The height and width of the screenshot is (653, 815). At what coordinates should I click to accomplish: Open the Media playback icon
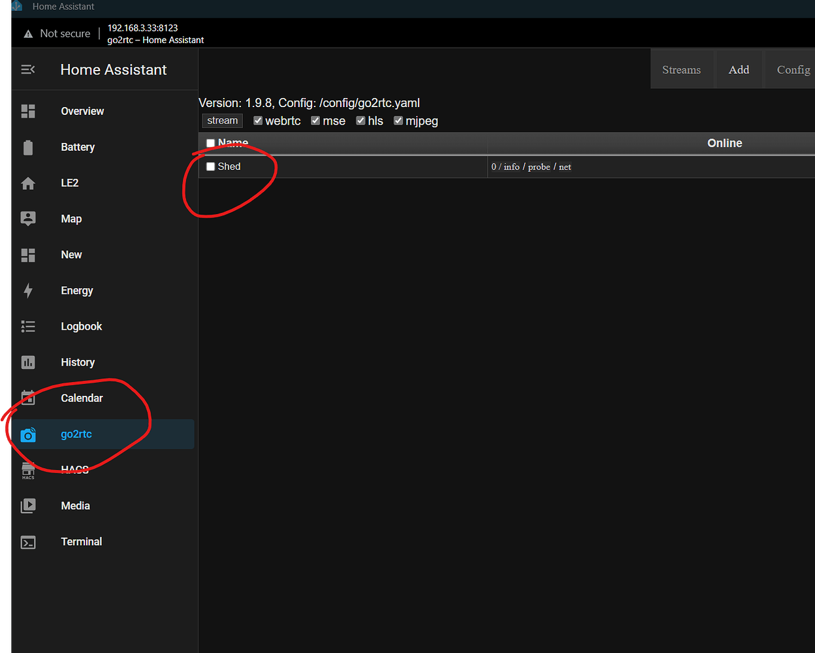point(28,505)
